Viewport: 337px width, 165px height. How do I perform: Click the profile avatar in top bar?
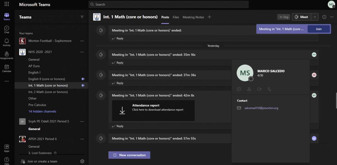coord(331,4)
